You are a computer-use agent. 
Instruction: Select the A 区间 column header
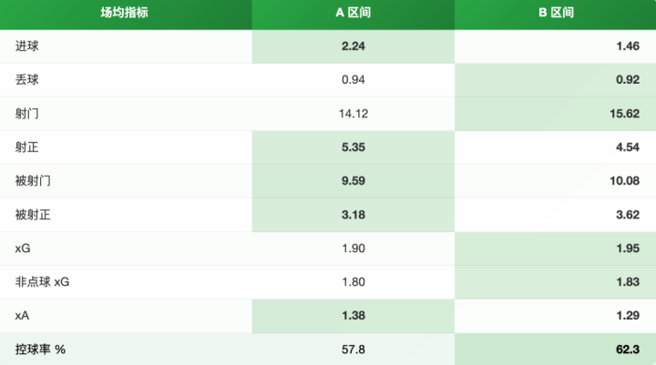[x=353, y=15]
